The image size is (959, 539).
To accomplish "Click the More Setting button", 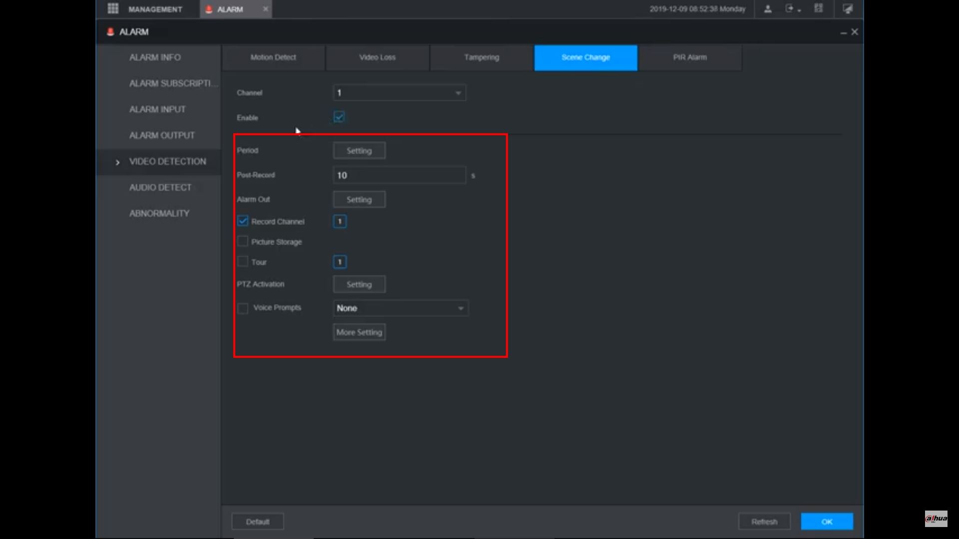I will point(359,332).
